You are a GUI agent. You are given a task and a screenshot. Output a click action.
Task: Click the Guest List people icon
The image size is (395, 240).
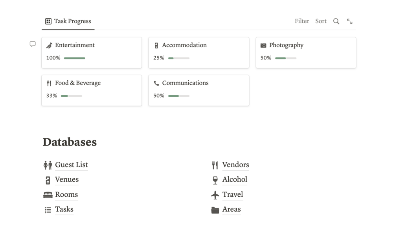click(48, 165)
